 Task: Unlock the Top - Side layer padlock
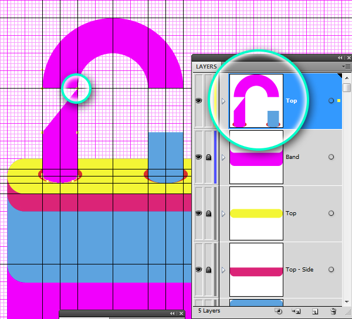click(x=208, y=270)
